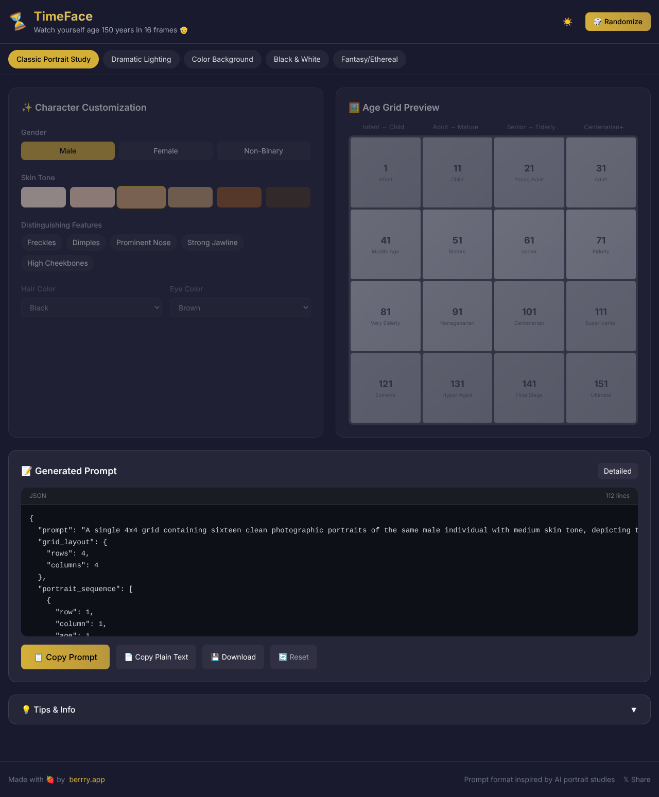Switch to the Fantasy/Ethereal style tab

point(369,59)
